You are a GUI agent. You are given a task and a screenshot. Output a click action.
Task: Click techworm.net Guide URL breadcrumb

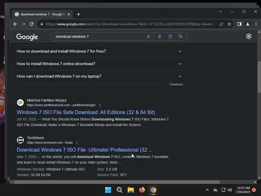coord(50,143)
